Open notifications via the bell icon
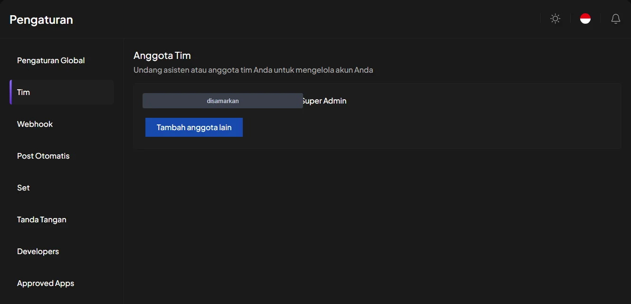The image size is (631, 304). point(616,19)
